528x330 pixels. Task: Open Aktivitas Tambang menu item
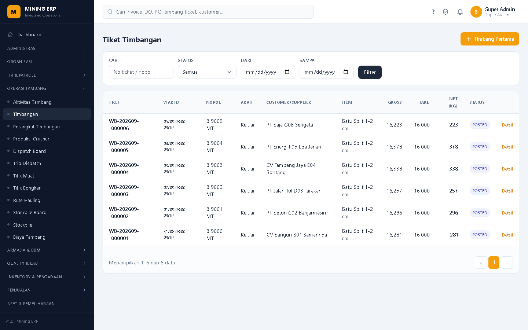click(x=47, y=102)
